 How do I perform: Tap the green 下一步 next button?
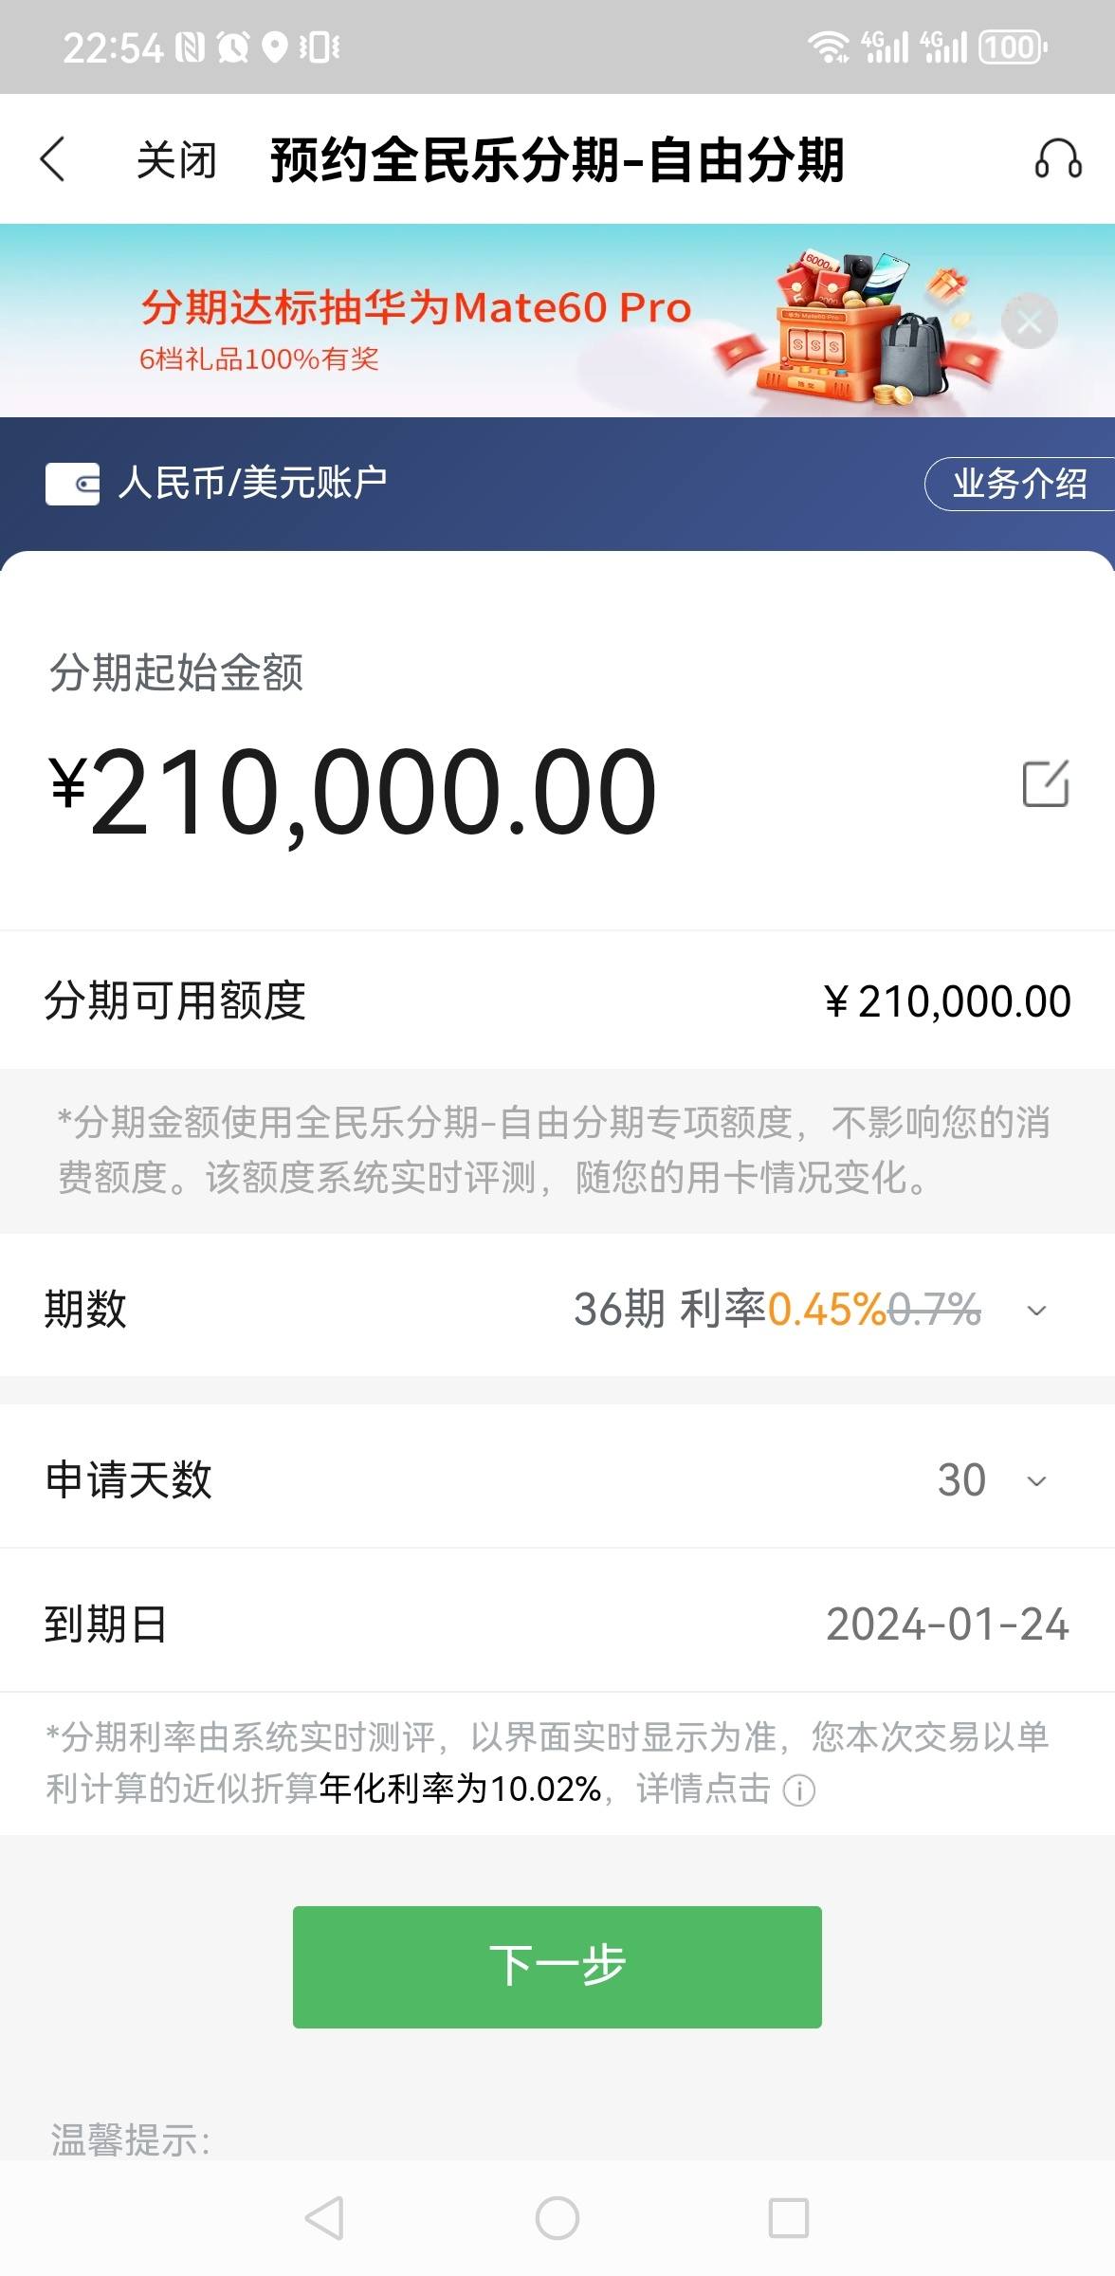coord(557,1966)
